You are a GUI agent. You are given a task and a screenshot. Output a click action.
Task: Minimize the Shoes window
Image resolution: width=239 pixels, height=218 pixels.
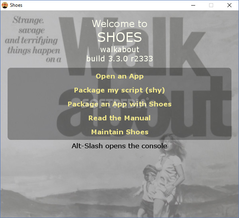pos(193,5)
